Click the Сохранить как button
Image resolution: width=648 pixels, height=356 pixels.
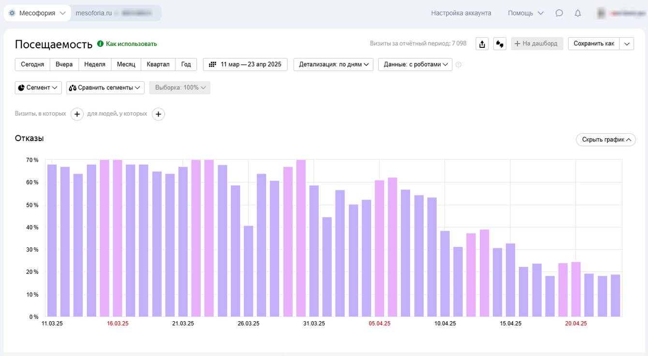(x=593, y=43)
